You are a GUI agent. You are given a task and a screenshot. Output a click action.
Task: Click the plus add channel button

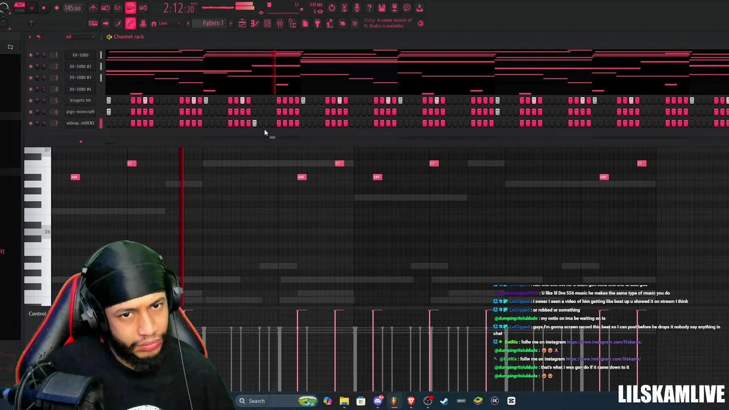click(x=80, y=142)
